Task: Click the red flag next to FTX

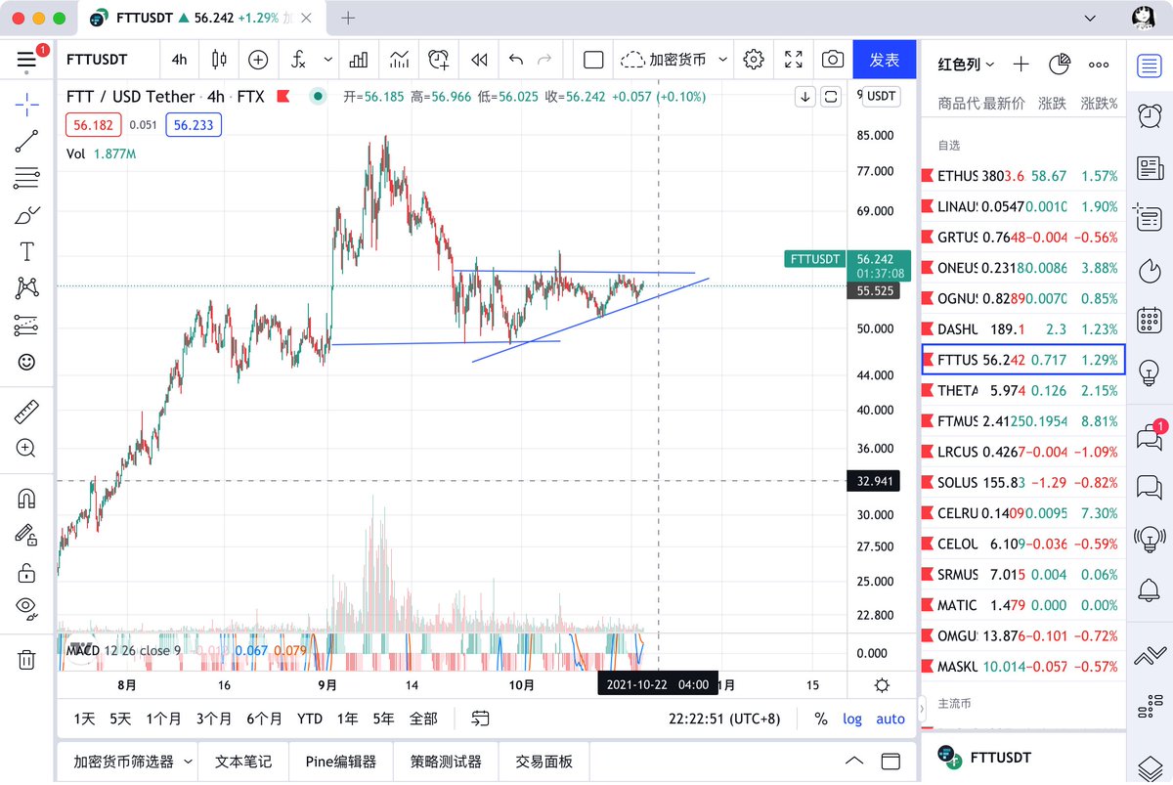Action: [x=282, y=97]
